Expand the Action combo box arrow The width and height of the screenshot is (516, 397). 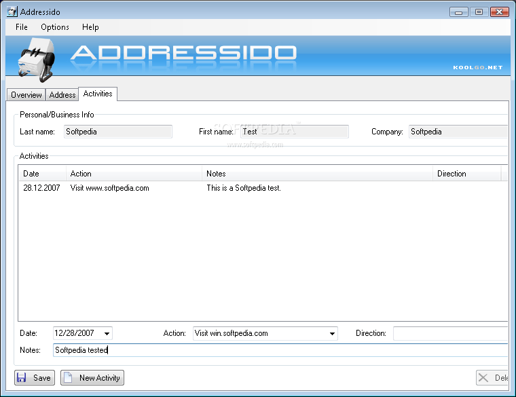coord(333,333)
